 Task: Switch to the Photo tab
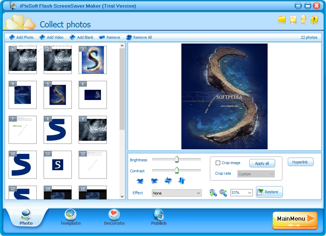pos(26,218)
